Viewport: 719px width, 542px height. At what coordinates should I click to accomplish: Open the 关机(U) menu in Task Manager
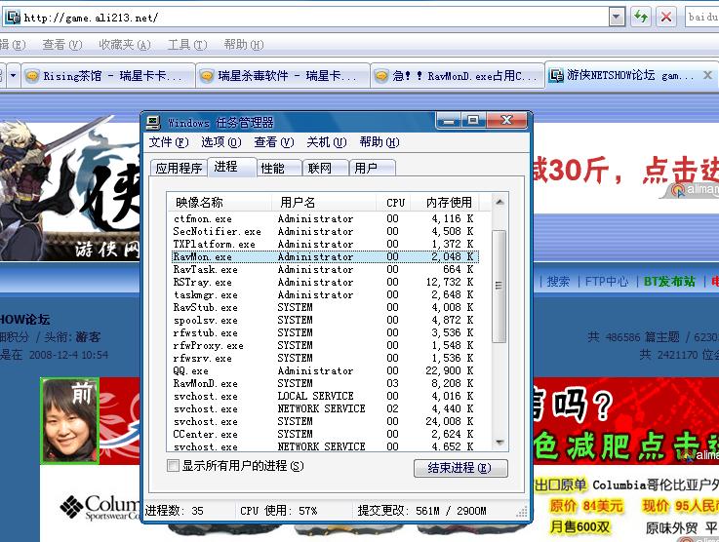coord(327,142)
